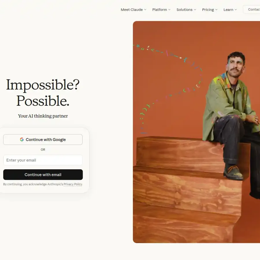260x260 pixels.
Task: Open the Platform navigation menu
Action: pos(159,10)
